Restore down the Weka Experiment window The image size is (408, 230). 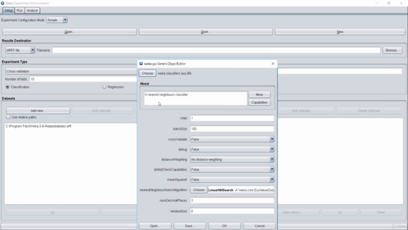(x=388, y=3)
